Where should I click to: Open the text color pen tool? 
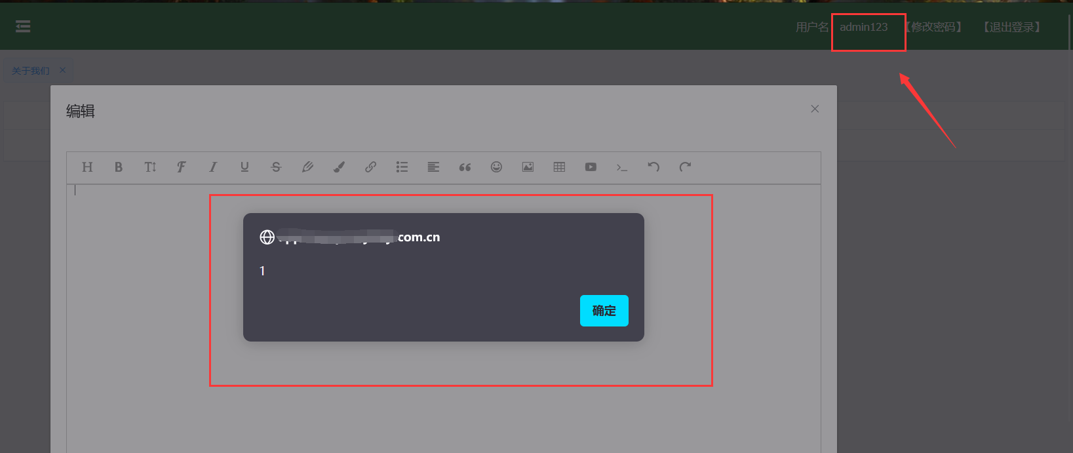(307, 167)
